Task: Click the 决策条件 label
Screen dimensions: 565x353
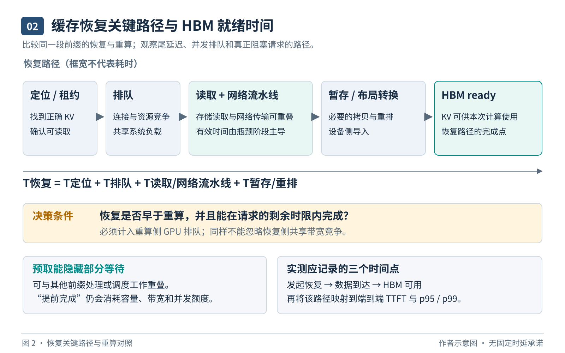Action: pyautogui.click(x=53, y=216)
